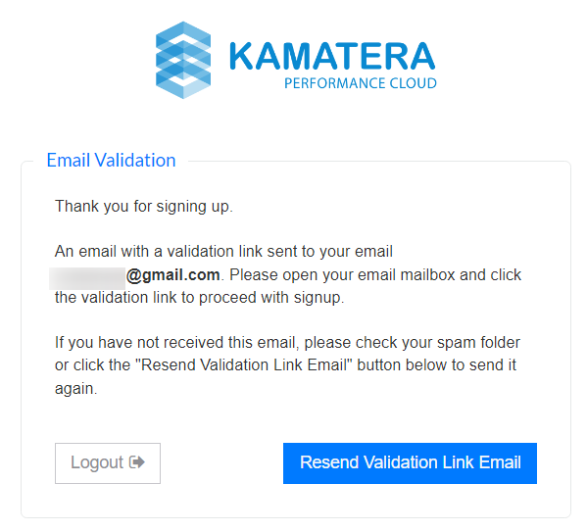The width and height of the screenshot is (587, 532).
Task: Click the quoted "Resend Validation Link Email" phrase
Action: click(x=244, y=365)
